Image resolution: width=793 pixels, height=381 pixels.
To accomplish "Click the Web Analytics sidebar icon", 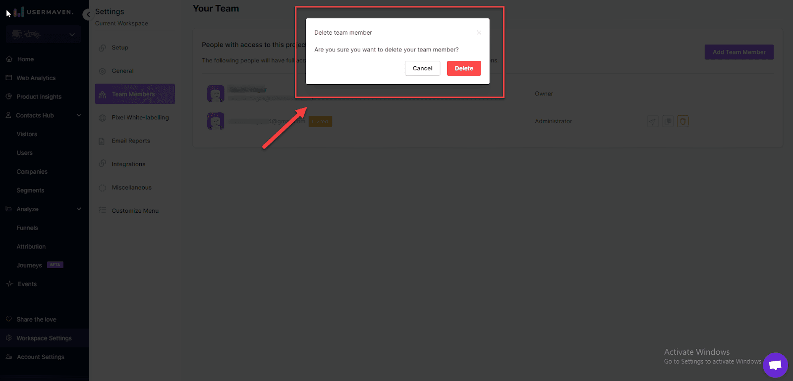I will pos(9,78).
